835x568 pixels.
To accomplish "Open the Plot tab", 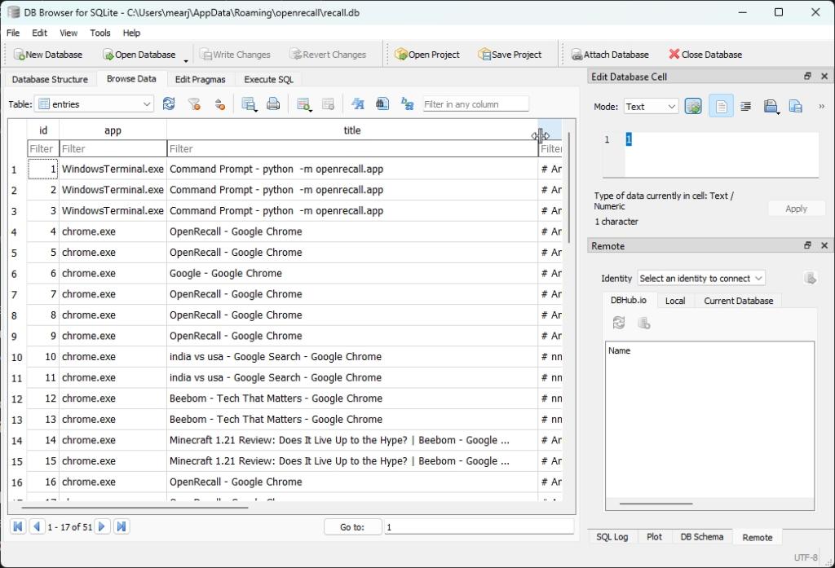I will [654, 536].
